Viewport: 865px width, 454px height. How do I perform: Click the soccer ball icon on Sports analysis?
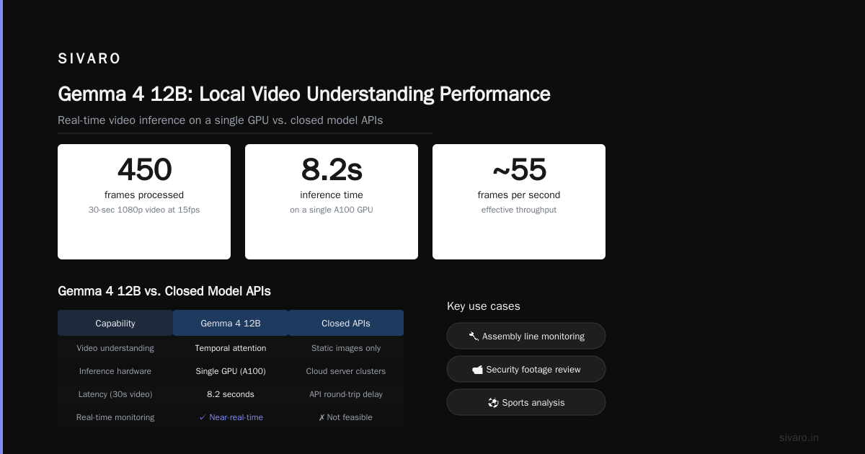[x=493, y=403]
